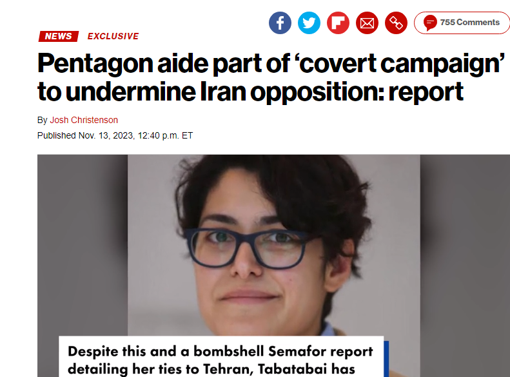
Task: Share article by email icon
Action: tap(367, 23)
